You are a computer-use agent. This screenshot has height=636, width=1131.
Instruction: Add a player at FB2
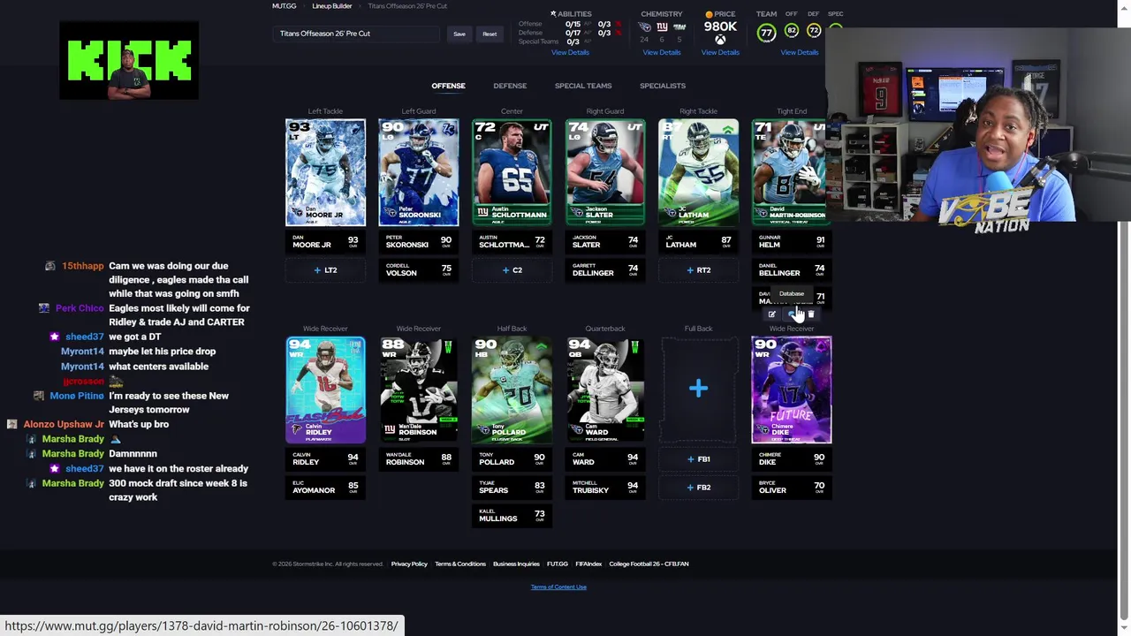(x=698, y=488)
